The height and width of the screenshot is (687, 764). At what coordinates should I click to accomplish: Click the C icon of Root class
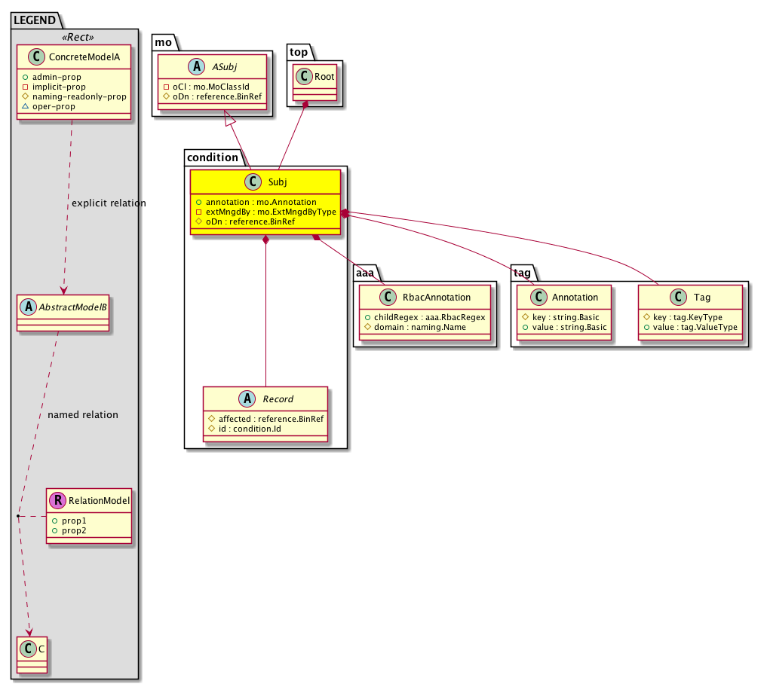click(305, 76)
